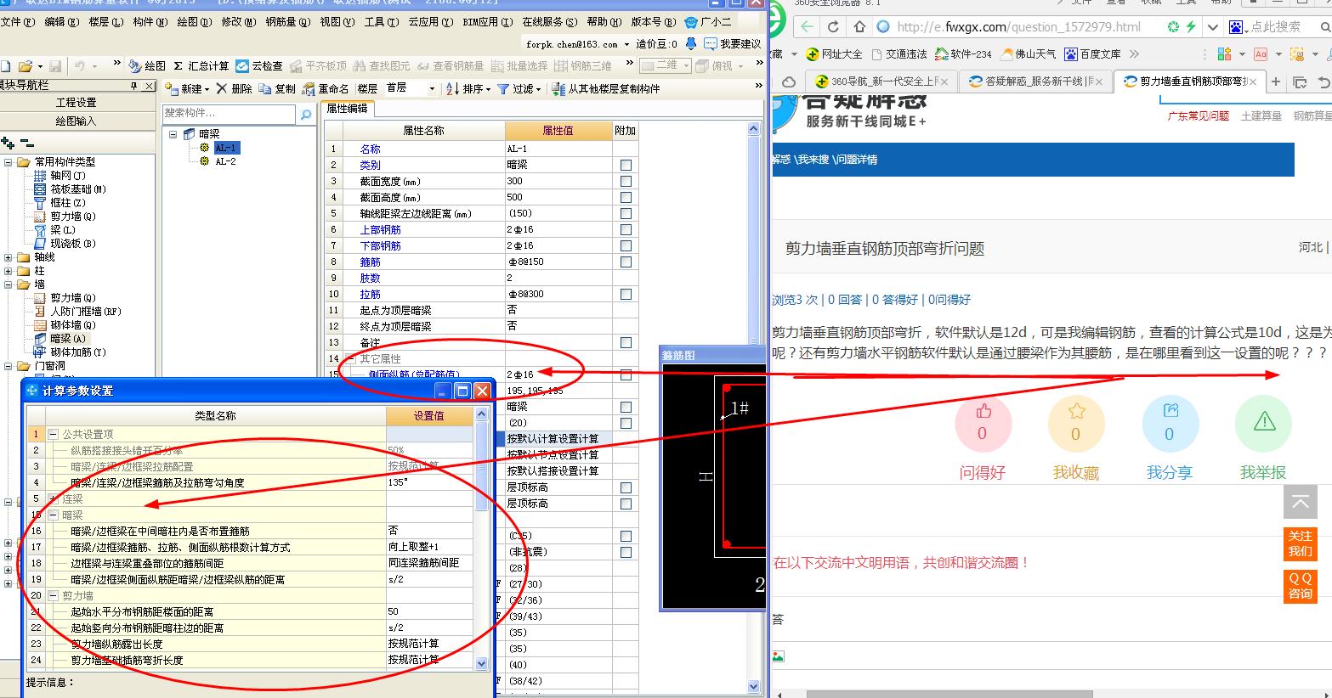This screenshot has width=1332, height=698.
Task: Click the browser home icon
Action: tap(859, 27)
